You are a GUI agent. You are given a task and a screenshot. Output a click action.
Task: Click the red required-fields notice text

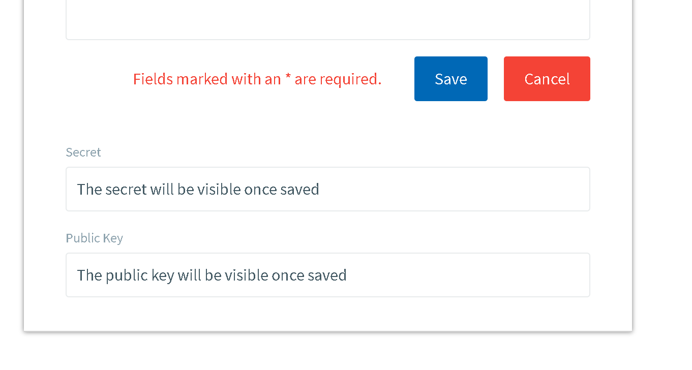tap(257, 79)
